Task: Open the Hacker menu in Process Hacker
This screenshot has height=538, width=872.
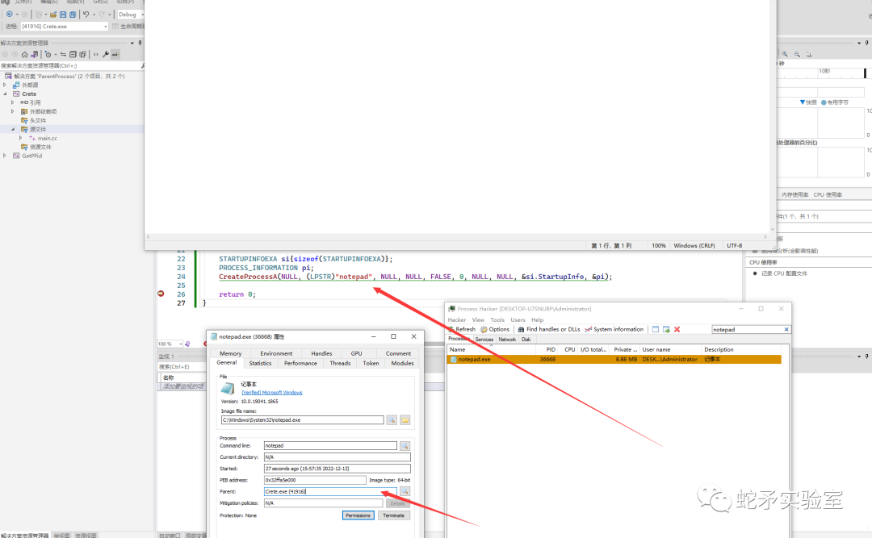Action: point(456,319)
